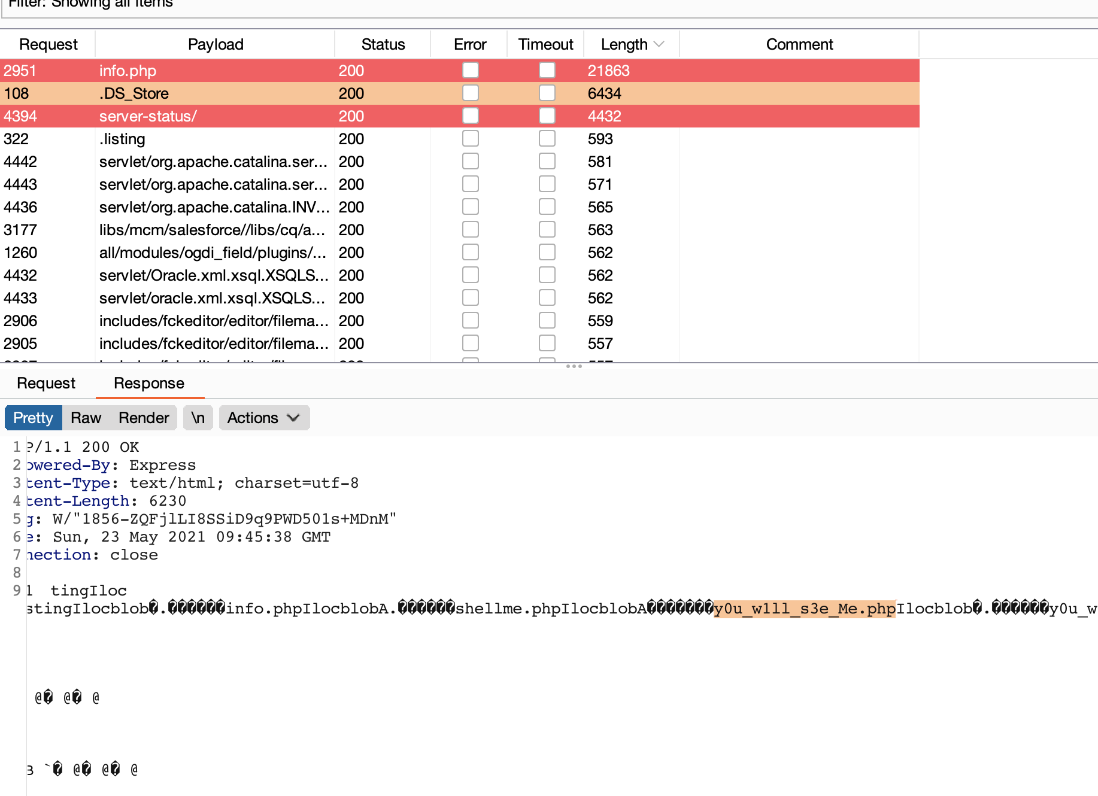The height and width of the screenshot is (796, 1098).
Task: Select the .DS_Store payload row
Action: [x=460, y=93]
